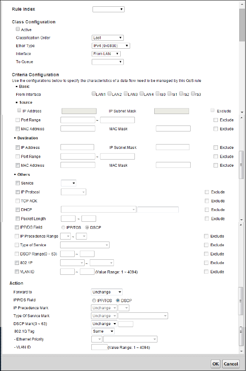246x371 pixels.
Task: Open the Forward to dropdown
Action: (107, 292)
